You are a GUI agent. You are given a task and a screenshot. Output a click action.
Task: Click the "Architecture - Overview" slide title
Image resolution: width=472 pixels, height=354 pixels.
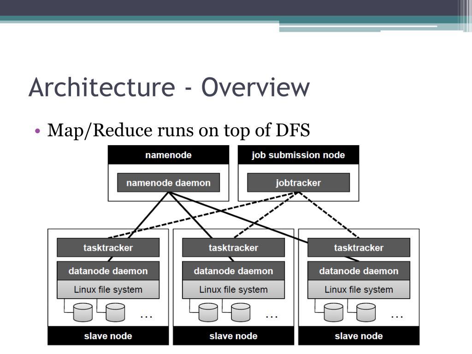(169, 87)
